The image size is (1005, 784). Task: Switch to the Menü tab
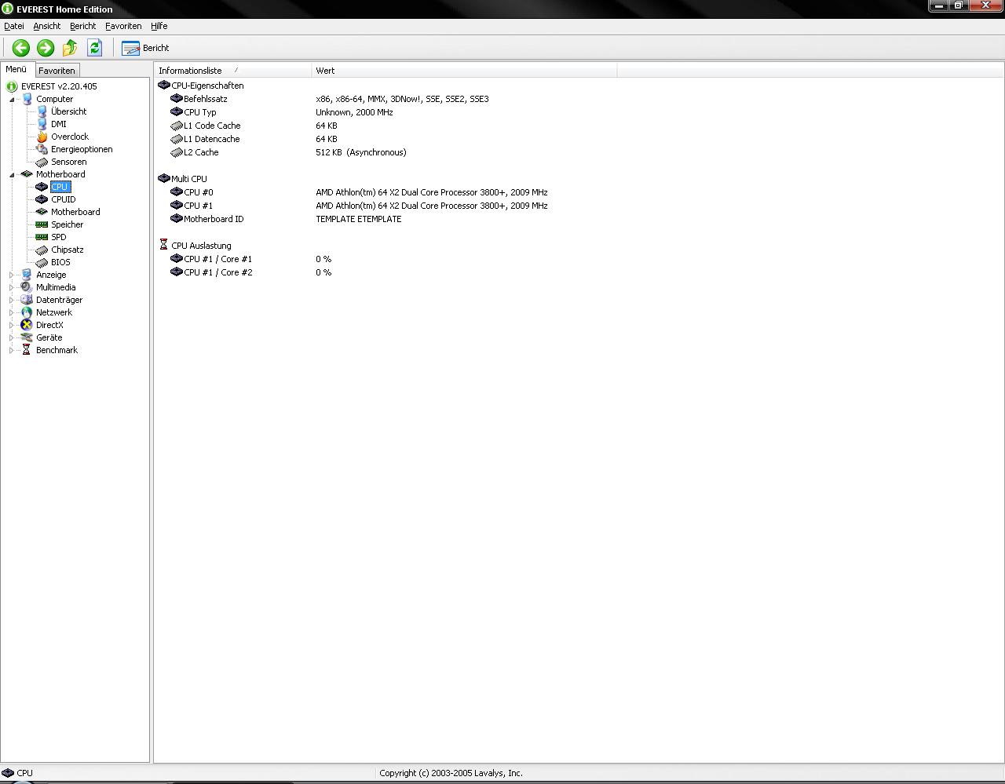point(16,69)
